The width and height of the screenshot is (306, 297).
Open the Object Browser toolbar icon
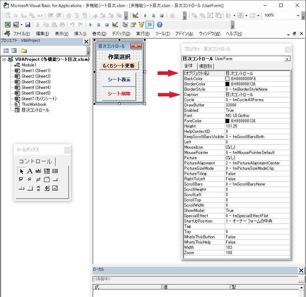point(141,25)
